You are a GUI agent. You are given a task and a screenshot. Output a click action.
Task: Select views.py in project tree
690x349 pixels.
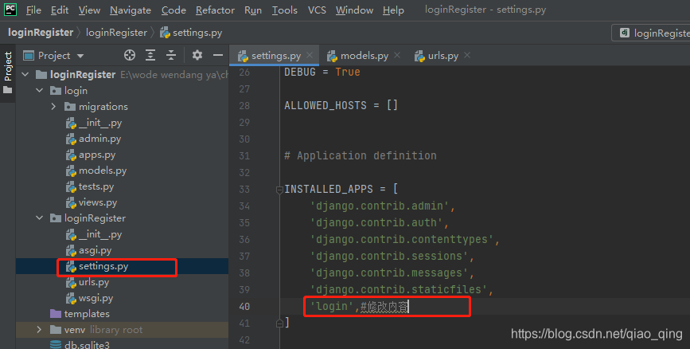[x=98, y=202]
